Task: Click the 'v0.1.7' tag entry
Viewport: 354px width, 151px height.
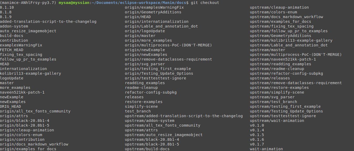Action: coord(257,144)
